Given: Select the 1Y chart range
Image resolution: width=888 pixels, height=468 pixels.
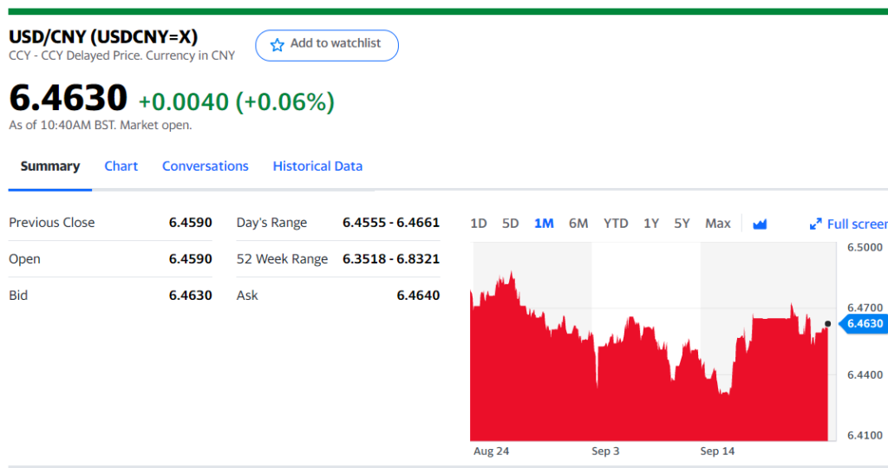Looking at the screenshot, I should click(651, 224).
